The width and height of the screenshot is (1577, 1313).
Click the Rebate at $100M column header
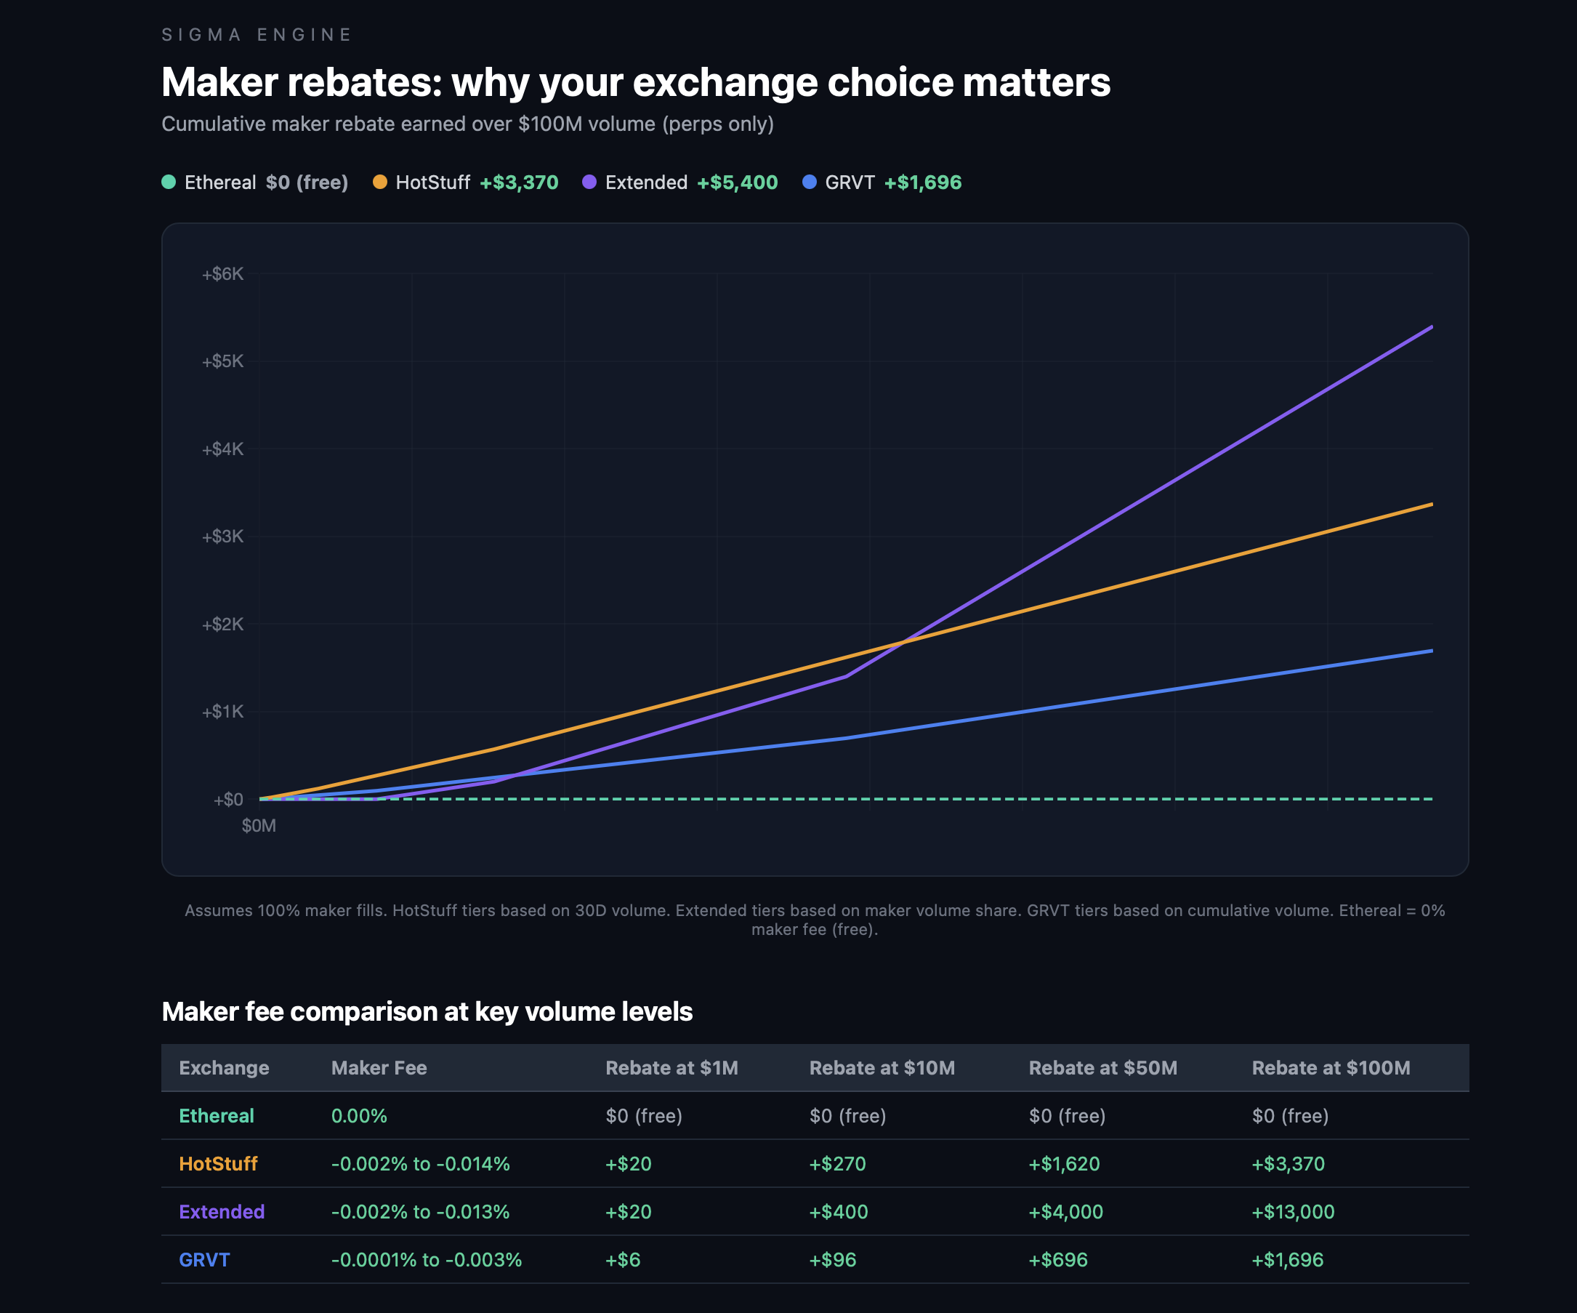tap(1331, 1067)
